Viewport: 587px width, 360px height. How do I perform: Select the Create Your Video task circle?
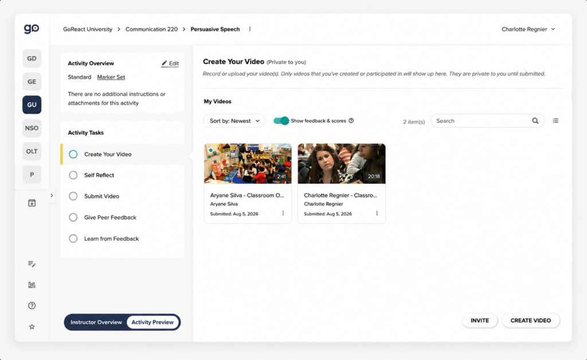coord(73,154)
